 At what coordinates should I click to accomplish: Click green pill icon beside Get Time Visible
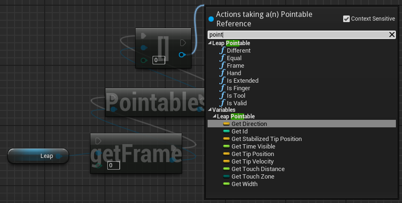[226, 147]
